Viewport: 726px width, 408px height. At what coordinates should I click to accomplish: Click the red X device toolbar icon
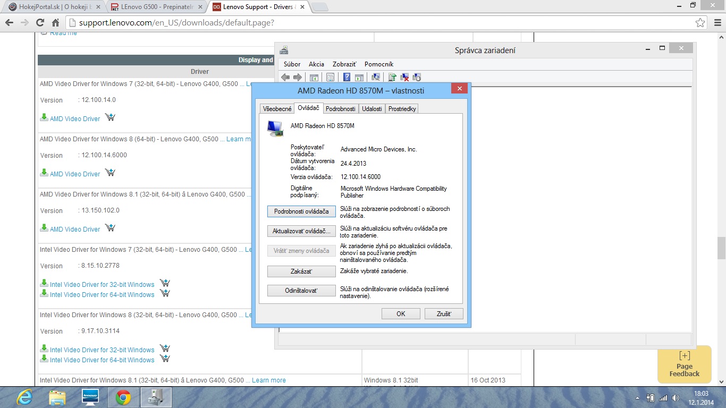pyautogui.click(x=404, y=77)
